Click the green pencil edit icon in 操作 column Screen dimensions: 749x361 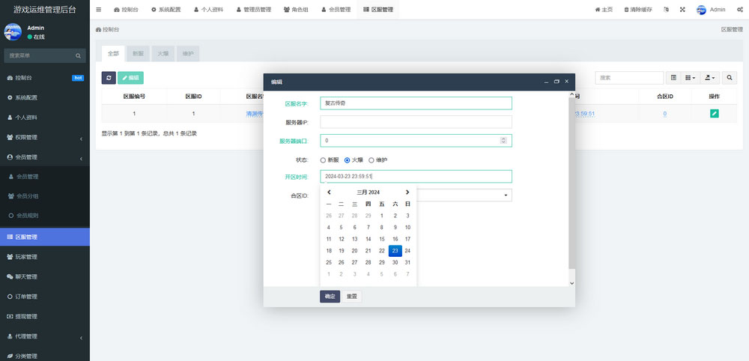pos(714,114)
